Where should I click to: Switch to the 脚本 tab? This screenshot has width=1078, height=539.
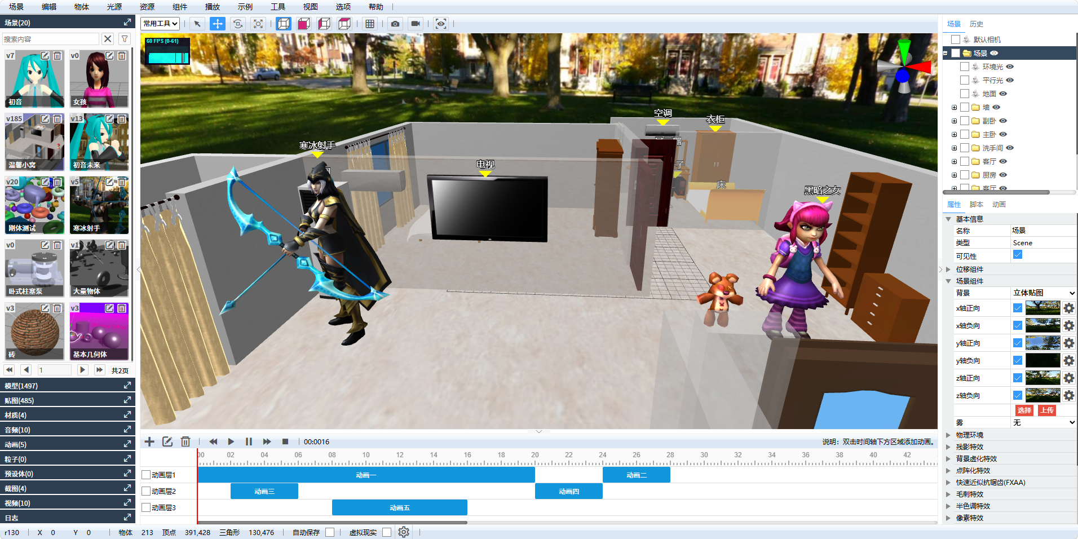(x=977, y=204)
